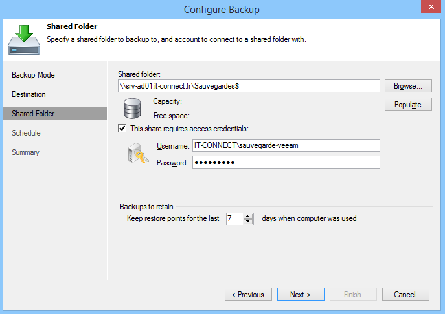445x314 pixels.
Task: Open the Backup Mode step
Action: (x=33, y=75)
